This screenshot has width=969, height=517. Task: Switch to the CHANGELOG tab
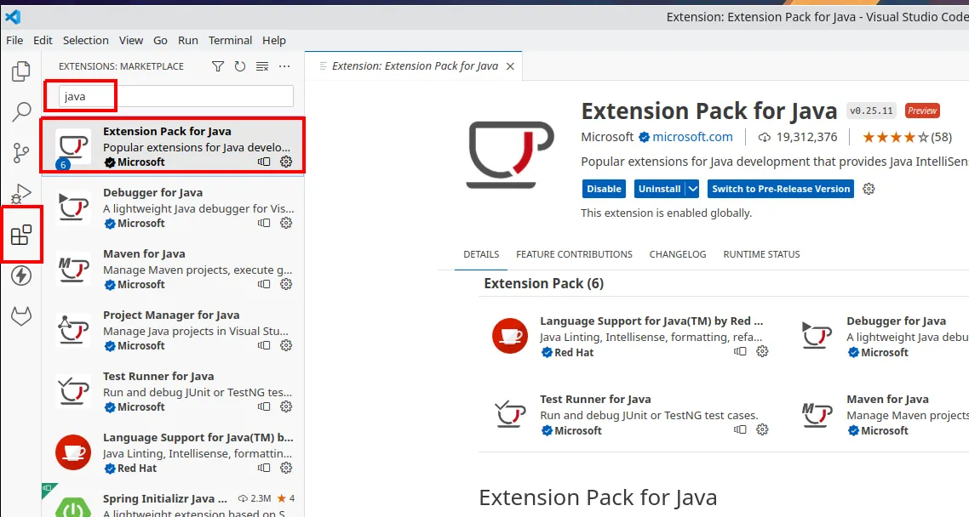[677, 254]
